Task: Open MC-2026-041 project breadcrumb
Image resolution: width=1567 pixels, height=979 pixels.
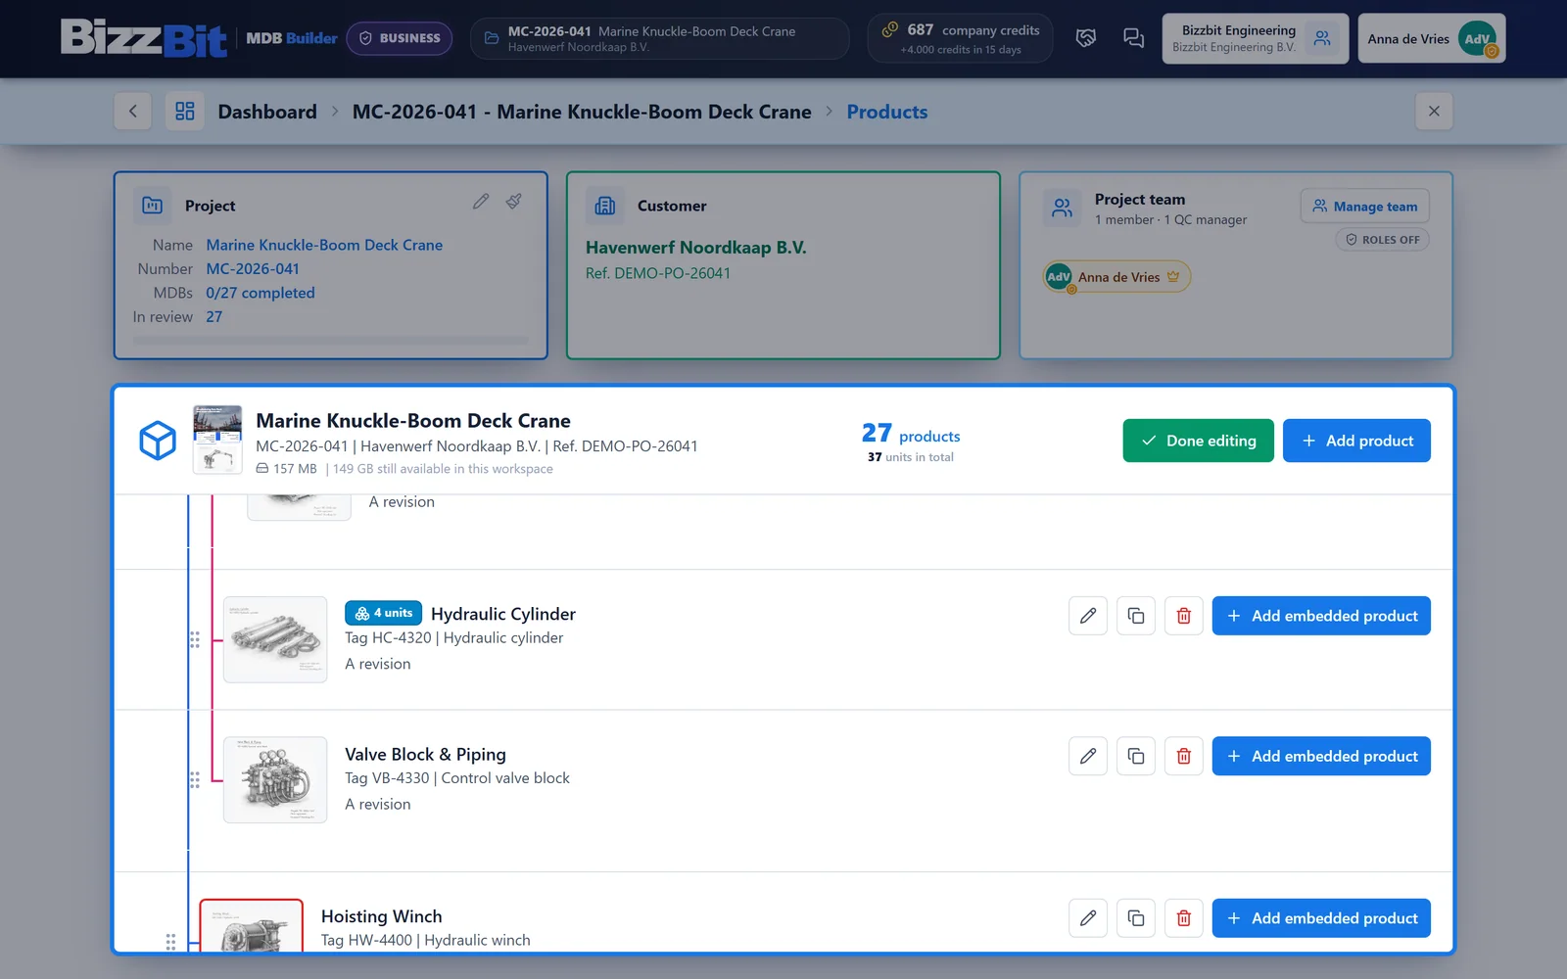Action: [x=582, y=112]
